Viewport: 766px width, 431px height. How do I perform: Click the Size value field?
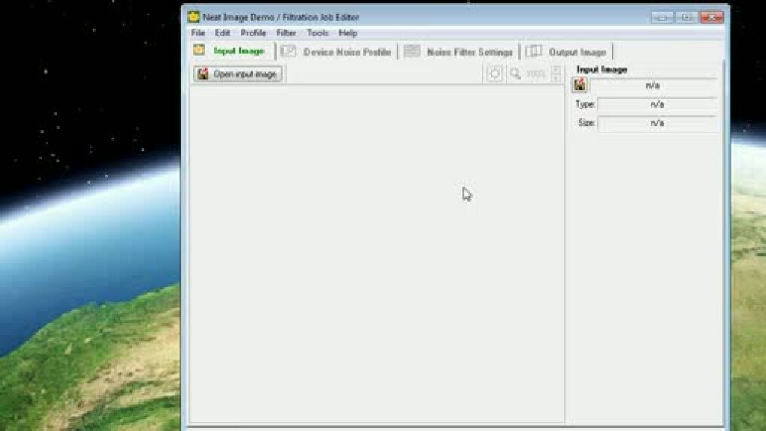(657, 123)
